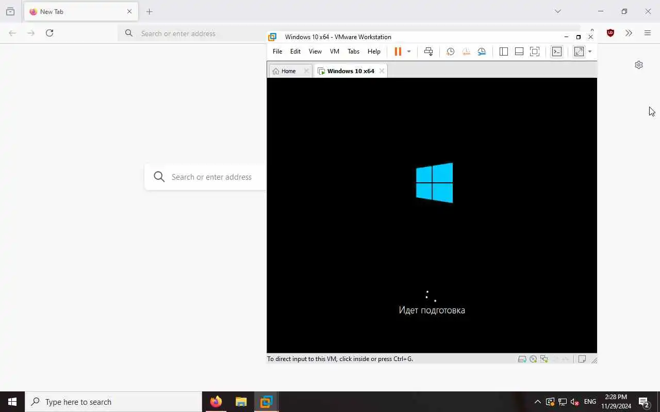
Task: Close the New Tab browser tab
Action: point(129,11)
